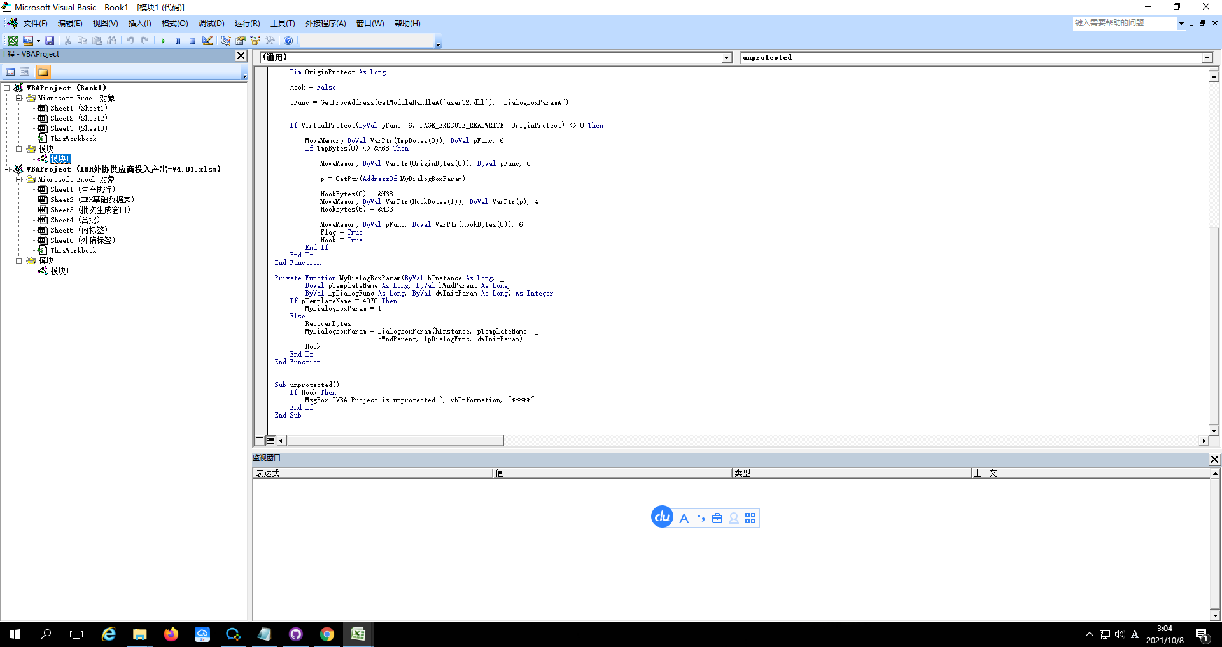Click View Object in the Project panel
This screenshot has height=647, width=1222.
pos(25,72)
